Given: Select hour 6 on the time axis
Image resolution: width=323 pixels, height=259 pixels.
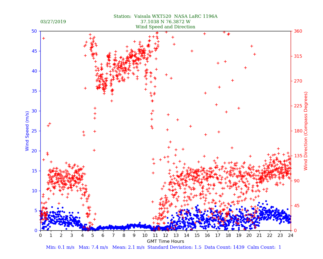Looking at the screenshot, I should (103, 236).
